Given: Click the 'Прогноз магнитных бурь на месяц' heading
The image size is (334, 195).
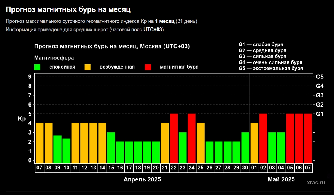Looking at the screenshot, I should click(68, 10).
